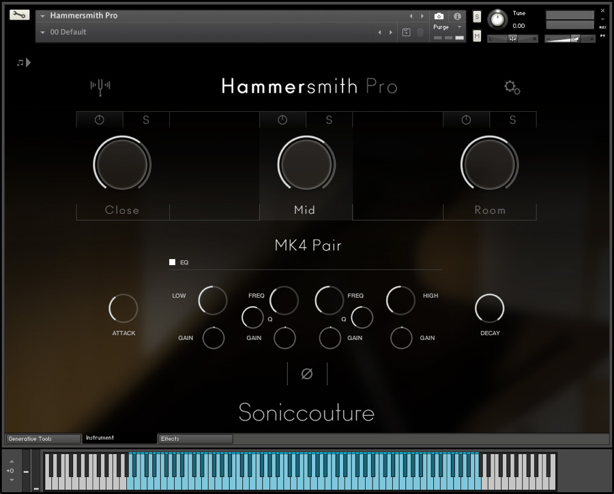Shift keyboard octave down arrow
614x494 pixels.
pyautogui.click(x=12, y=480)
